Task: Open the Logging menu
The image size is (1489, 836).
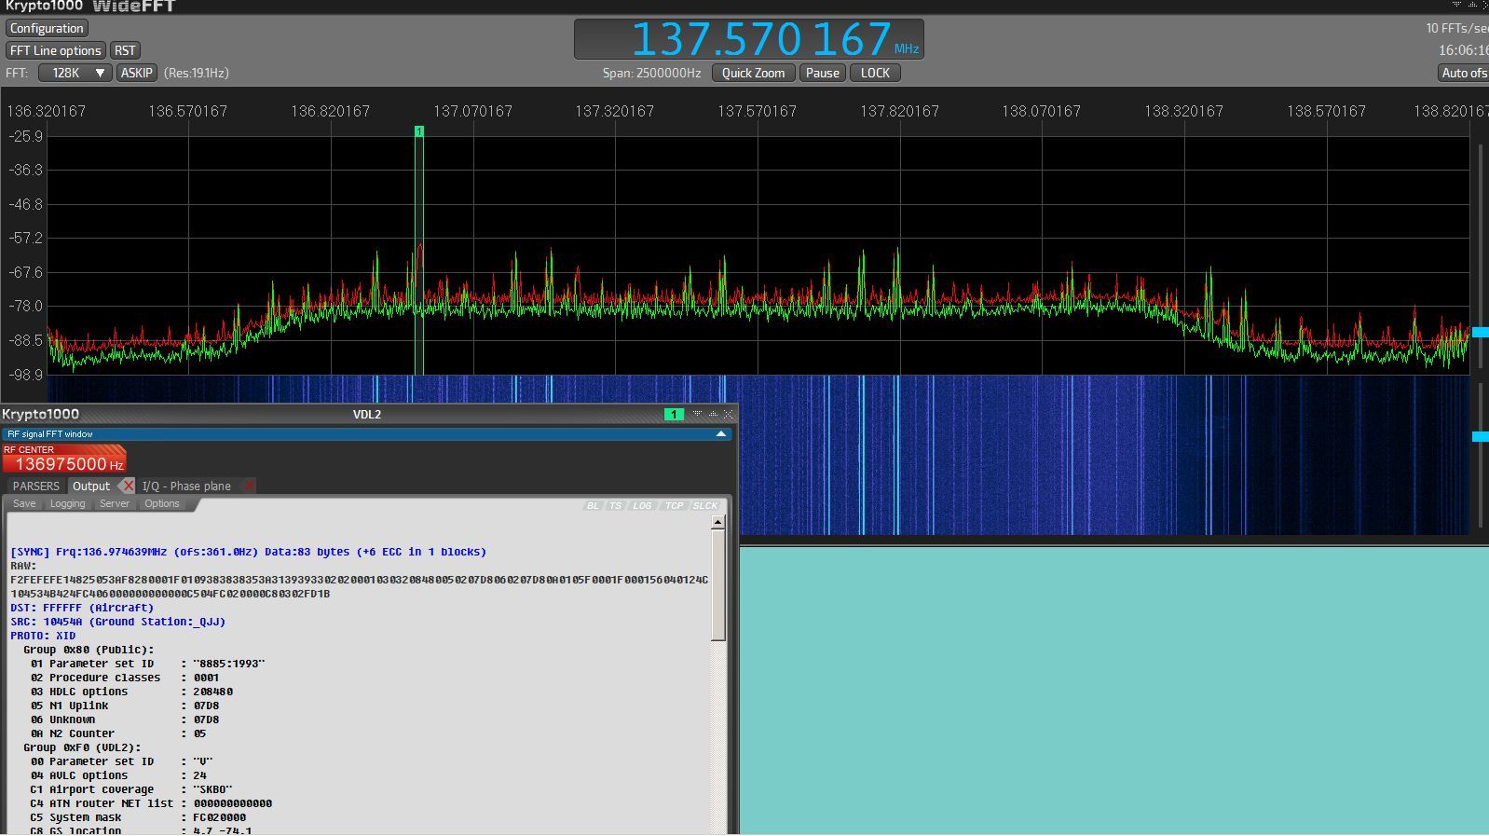Action: pyautogui.click(x=67, y=503)
